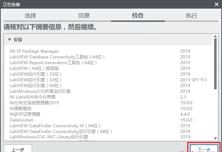Select NI更新服务 row
This screenshot has width=222, height=152.
(108, 109)
